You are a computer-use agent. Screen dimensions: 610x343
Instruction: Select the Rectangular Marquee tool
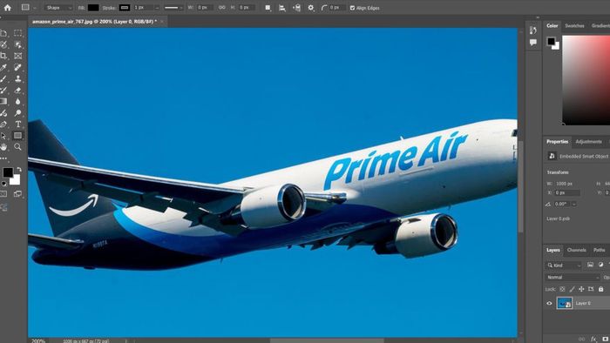pos(18,33)
